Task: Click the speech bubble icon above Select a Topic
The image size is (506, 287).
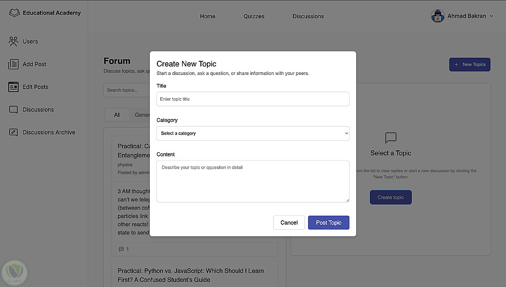Action: 391,138
